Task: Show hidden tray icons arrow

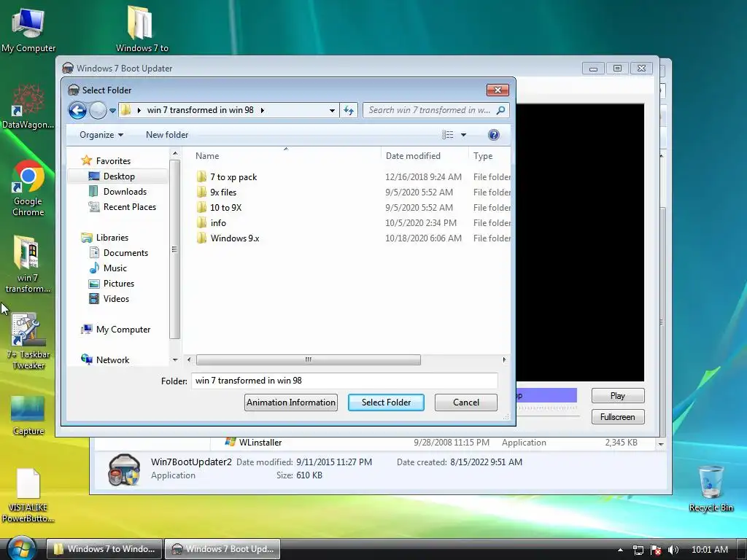Action: pos(620,550)
